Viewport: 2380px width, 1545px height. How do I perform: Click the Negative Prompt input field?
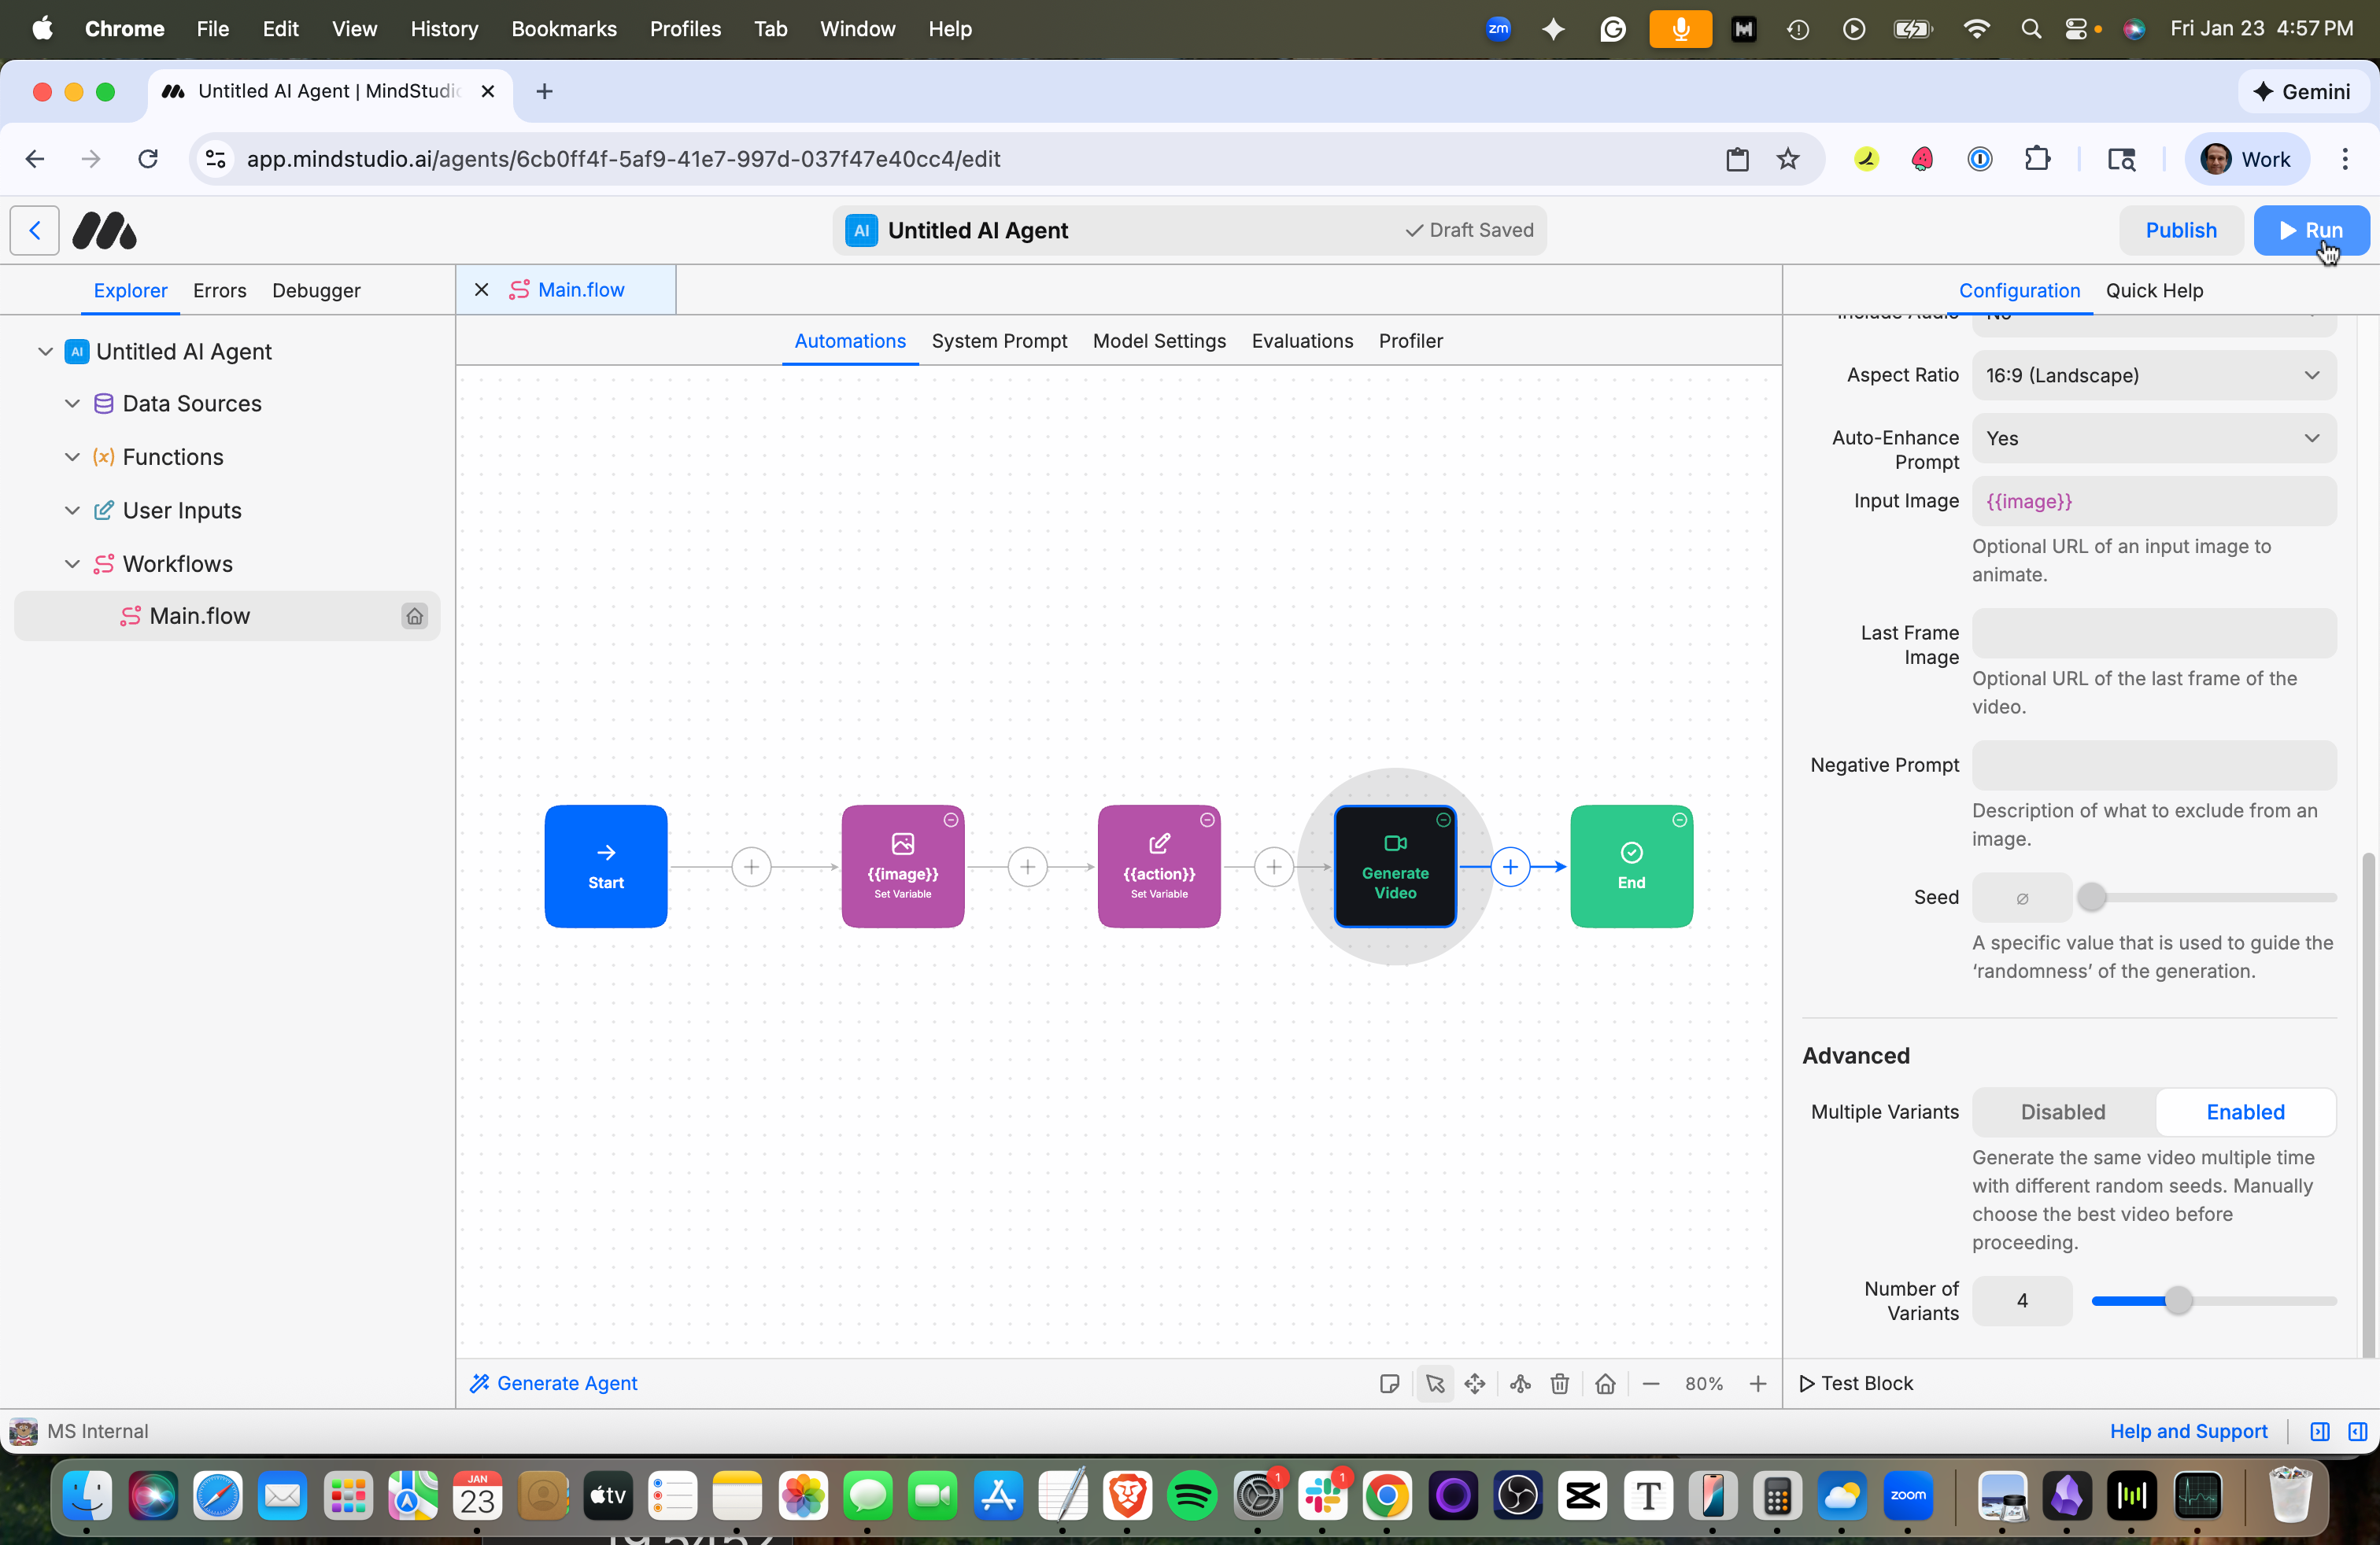point(2153,765)
